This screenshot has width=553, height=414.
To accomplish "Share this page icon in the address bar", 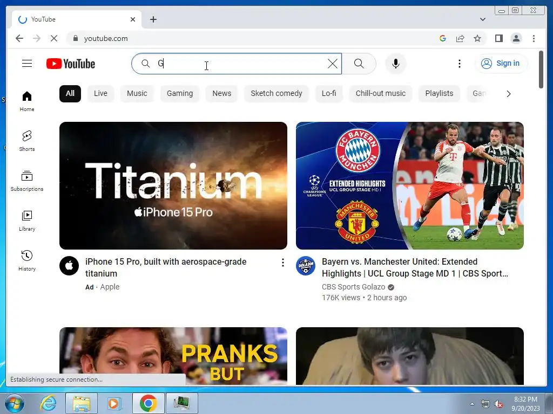I will click(x=460, y=38).
